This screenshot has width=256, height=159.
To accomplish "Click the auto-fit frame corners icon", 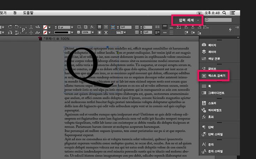I will (x=113, y=27).
